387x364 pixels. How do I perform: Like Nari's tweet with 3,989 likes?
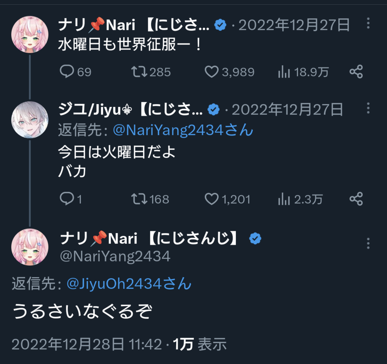coord(230,72)
